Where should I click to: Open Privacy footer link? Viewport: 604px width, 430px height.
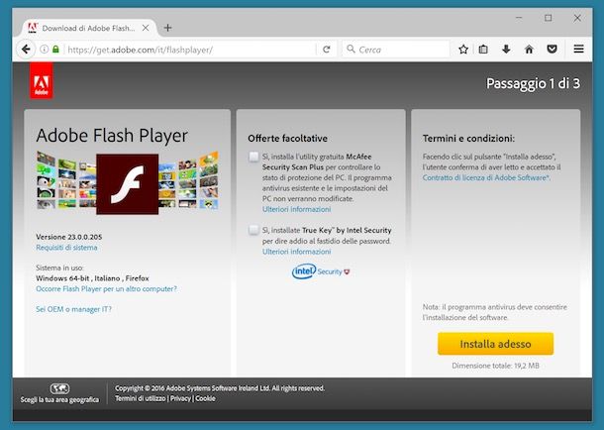click(180, 398)
